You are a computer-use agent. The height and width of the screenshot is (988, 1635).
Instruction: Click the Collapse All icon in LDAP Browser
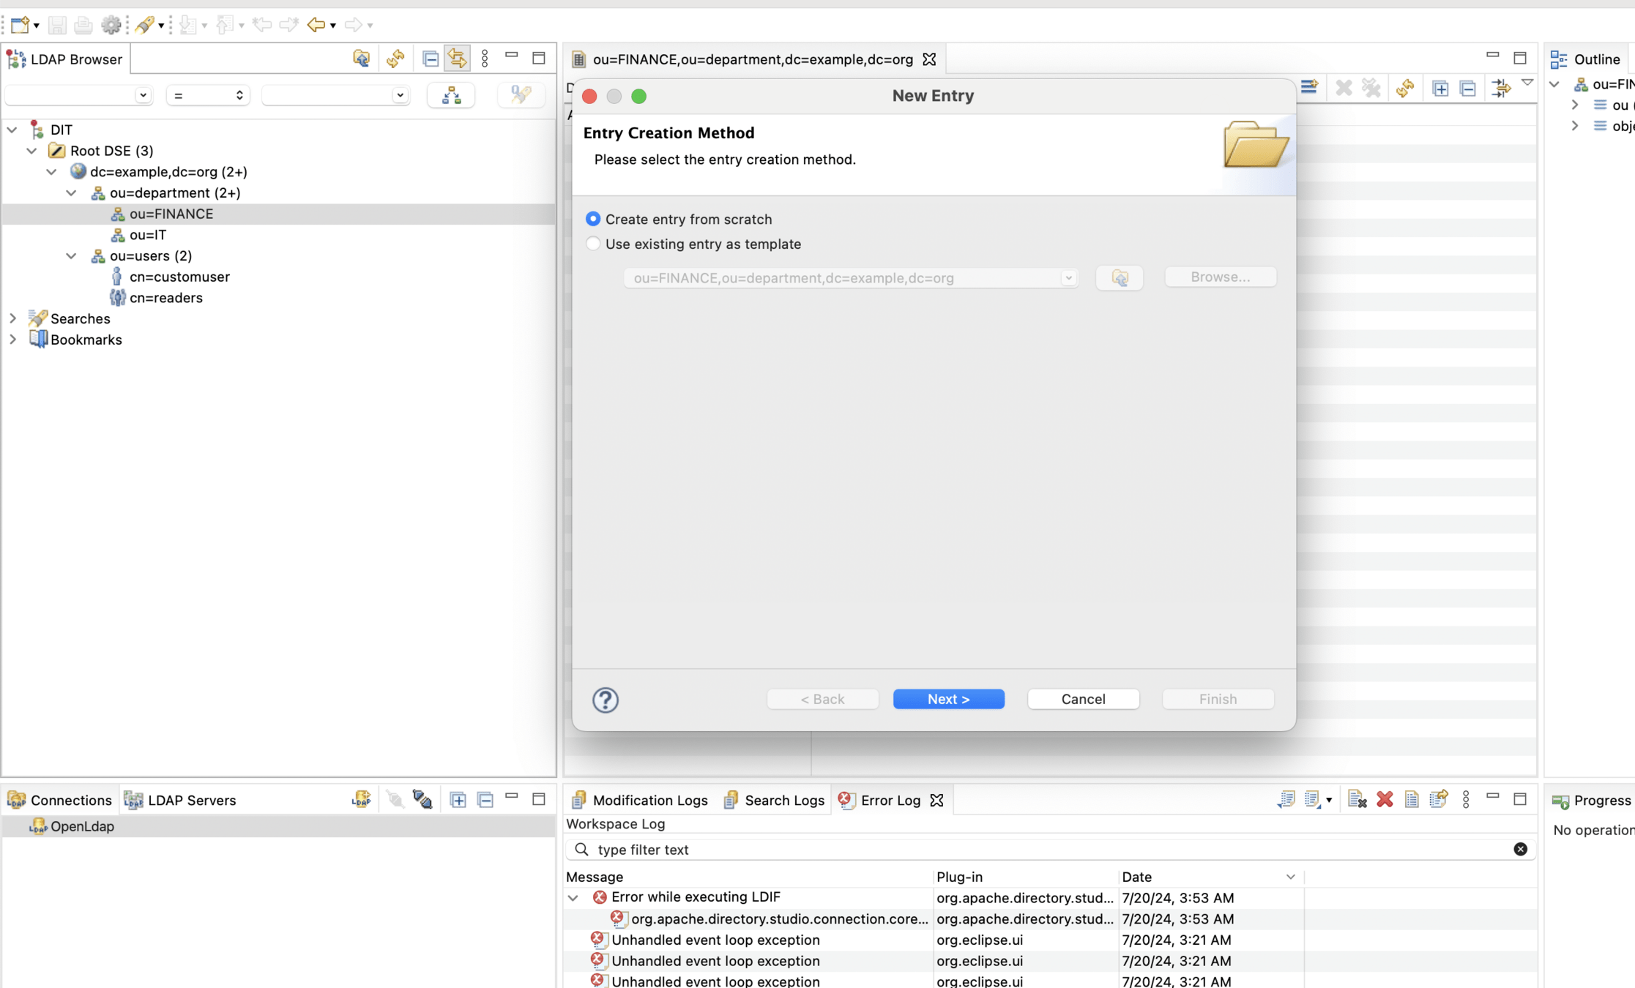click(x=431, y=59)
